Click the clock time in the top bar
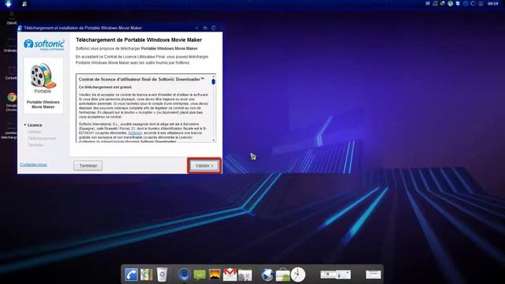 (492, 4)
